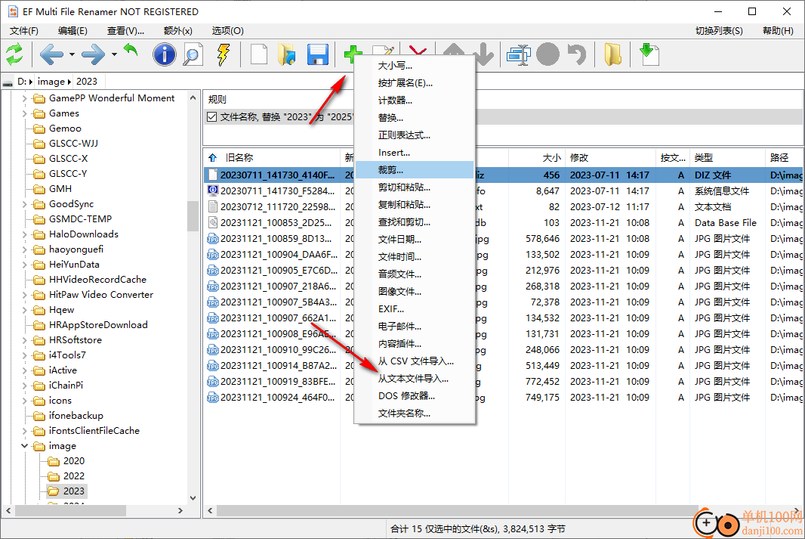Click the magnifier preview icon
This screenshot has width=805, height=539.
pyautogui.click(x=193, y=54)
